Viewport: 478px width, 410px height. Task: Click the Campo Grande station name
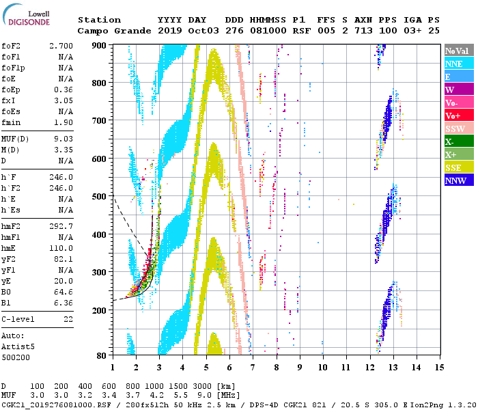pos(114,31)
